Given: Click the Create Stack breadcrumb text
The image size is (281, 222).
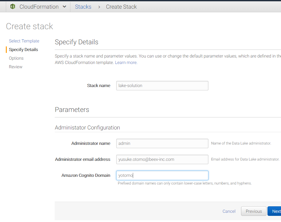Looking at the screenshot, I should coord(121,7).
